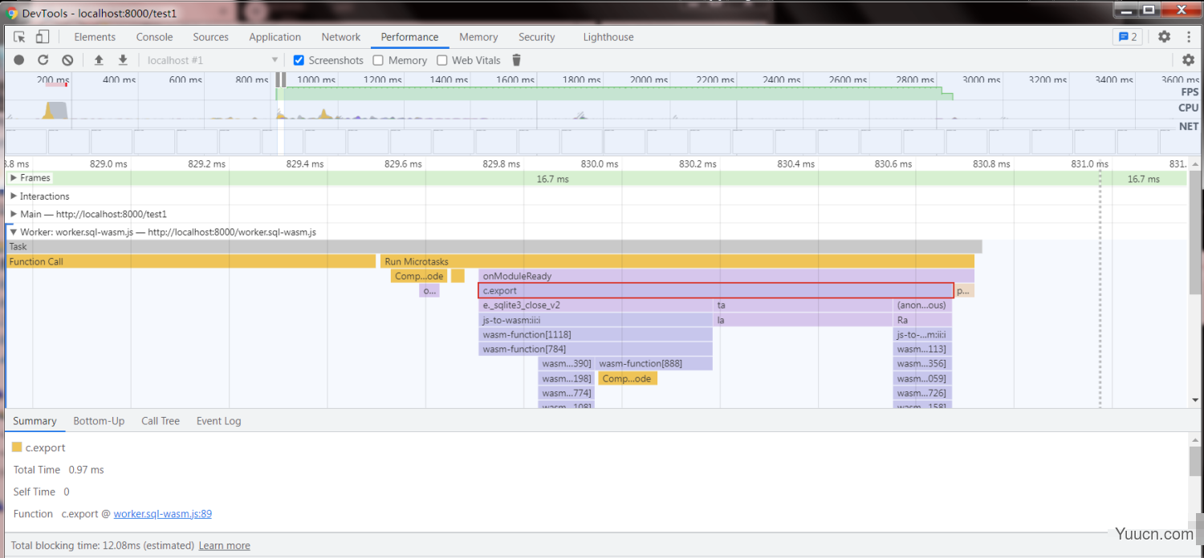
Task: Select the wasm-function[784] block
Action: pos(596,349)
